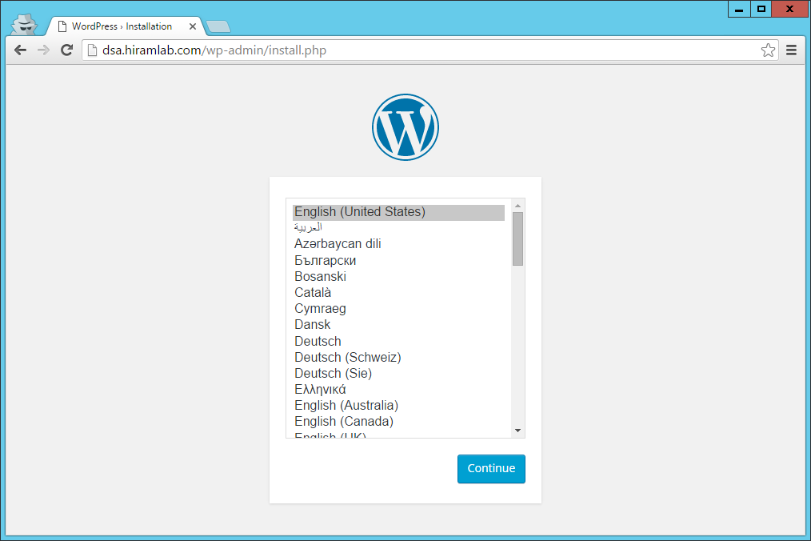This screenshot has height=541, width=811.
Task: Click the browser forward arrow
Action: tap(43, 50)
